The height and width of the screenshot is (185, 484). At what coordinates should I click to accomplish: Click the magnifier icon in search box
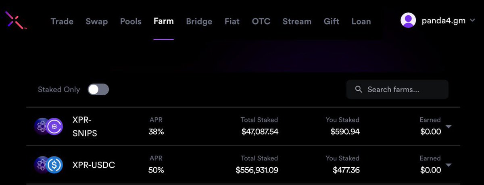point(359,89)
